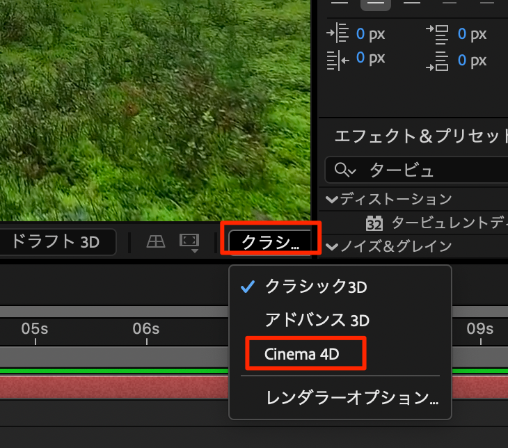Collapse the ノイズ＆グレイン category

coord(330,246)
